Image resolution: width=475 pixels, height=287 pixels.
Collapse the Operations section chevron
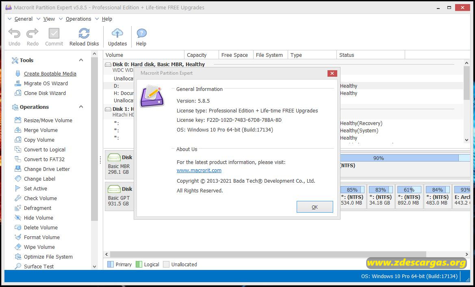tap(81, 107)
